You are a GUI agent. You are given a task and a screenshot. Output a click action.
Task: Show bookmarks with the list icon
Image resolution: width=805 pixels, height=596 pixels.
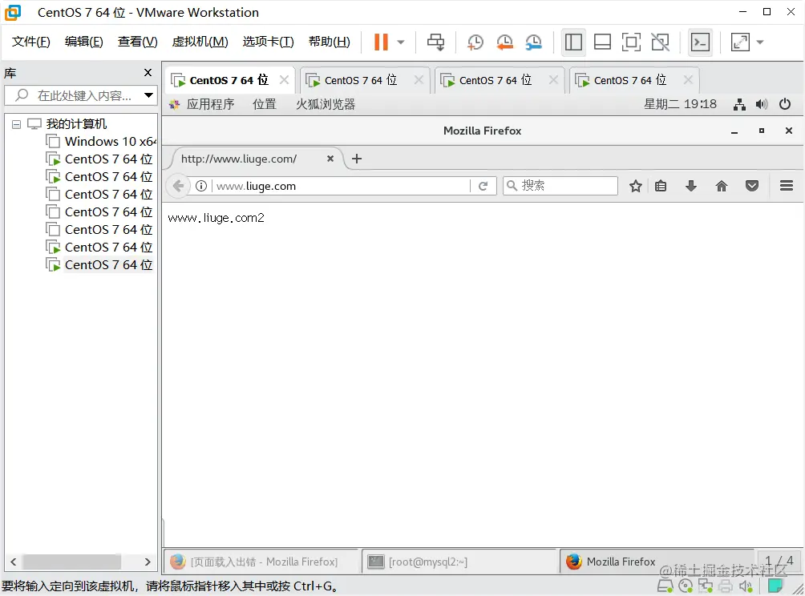(x=661, y=186)
